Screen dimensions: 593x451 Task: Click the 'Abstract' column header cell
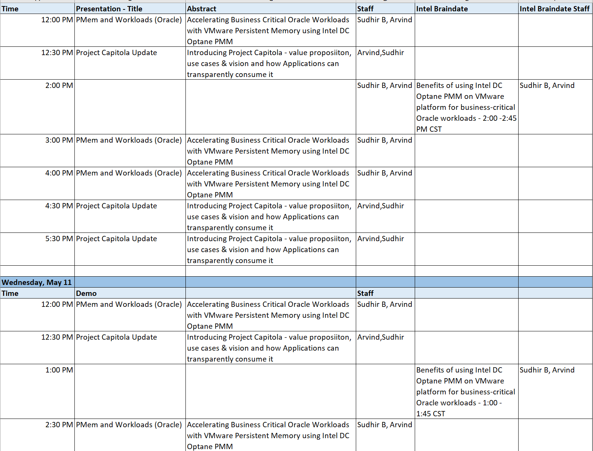pos(270,9)
